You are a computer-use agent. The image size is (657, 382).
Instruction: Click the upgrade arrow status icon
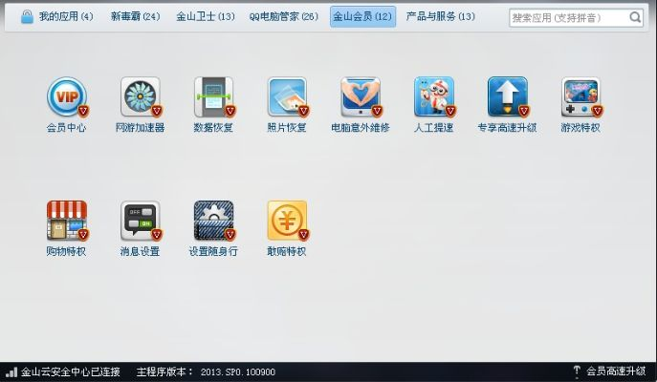(577, 371)
